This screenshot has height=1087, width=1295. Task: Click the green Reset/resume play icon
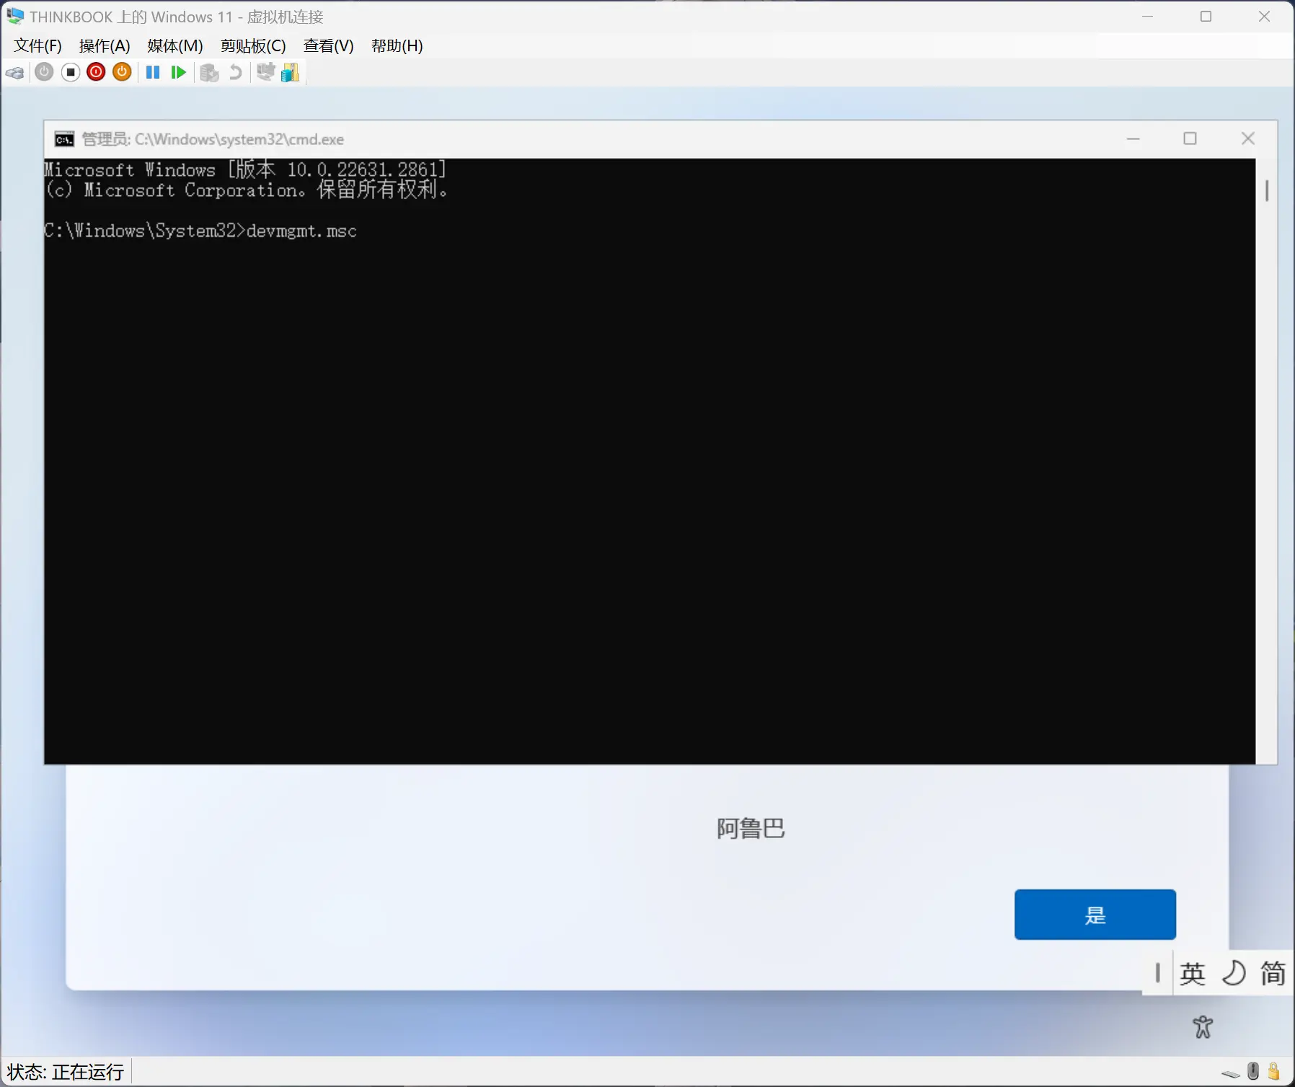(178, 72)
